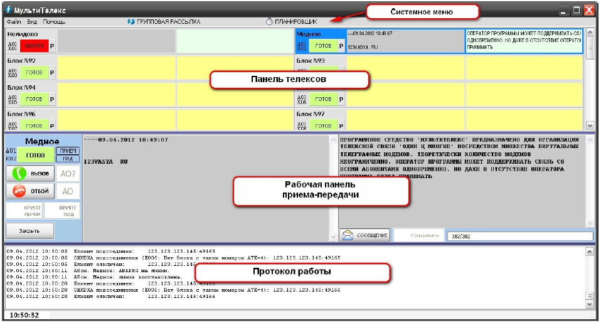This screenshot has height=323, width=601.
Task: Click the P button in Нелидово block
Action: tap(52, 46)
